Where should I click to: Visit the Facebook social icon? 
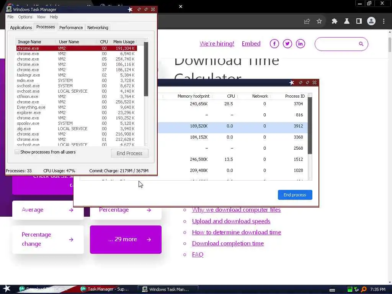point(274,44)
